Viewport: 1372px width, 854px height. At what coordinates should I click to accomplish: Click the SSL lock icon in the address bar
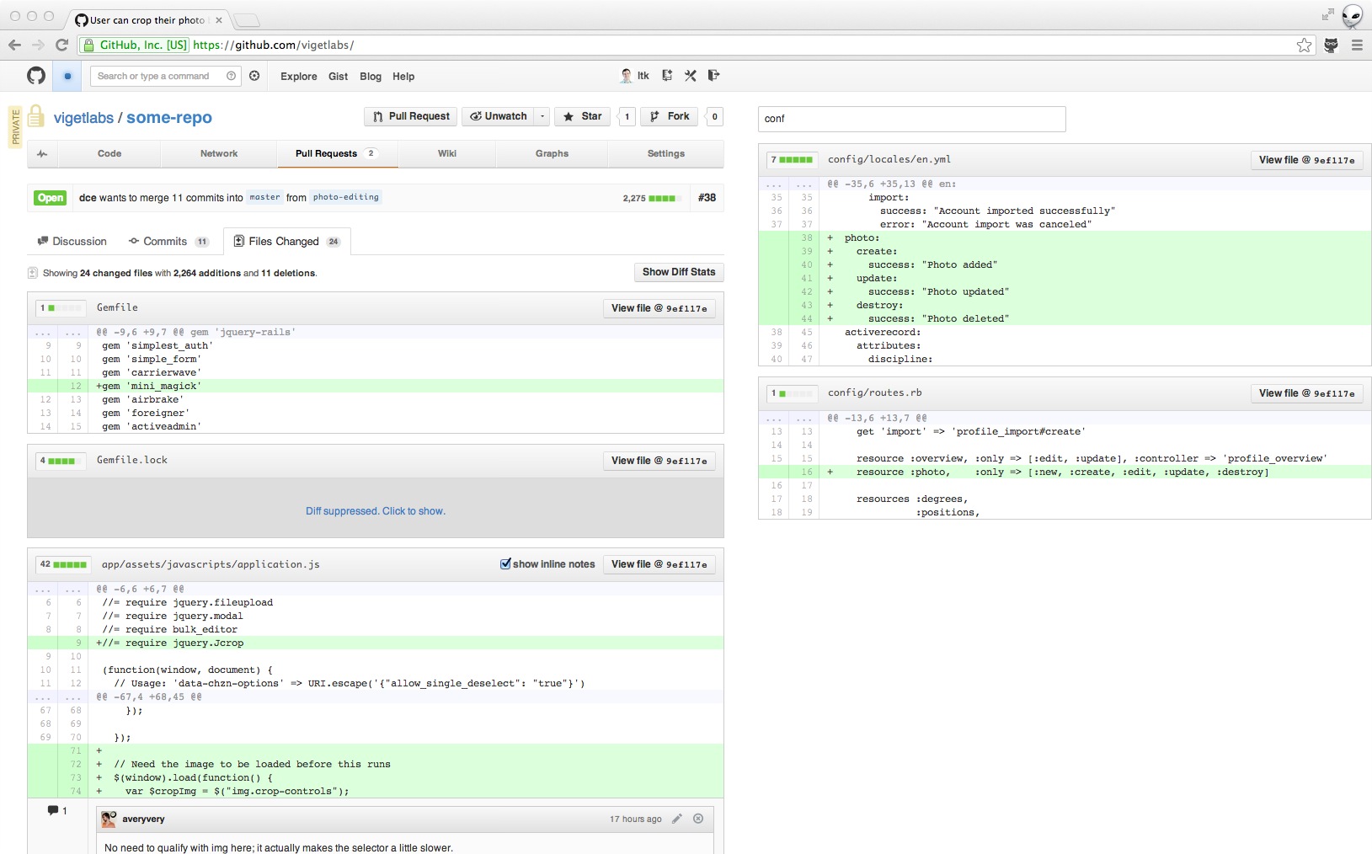click(89, 45)
